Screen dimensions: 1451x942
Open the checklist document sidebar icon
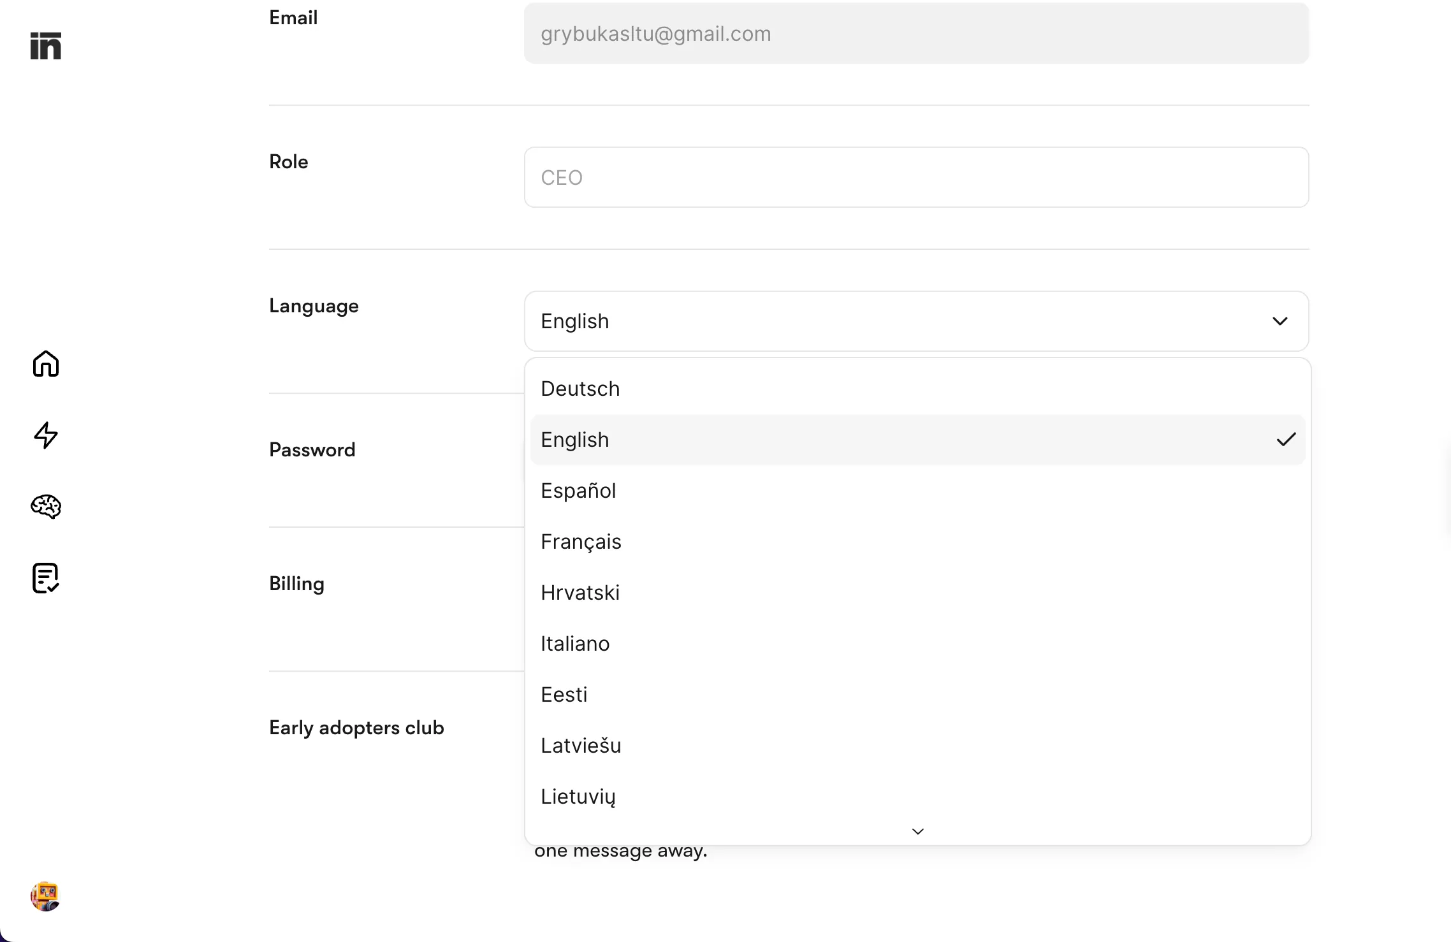(x=46, y=578)
